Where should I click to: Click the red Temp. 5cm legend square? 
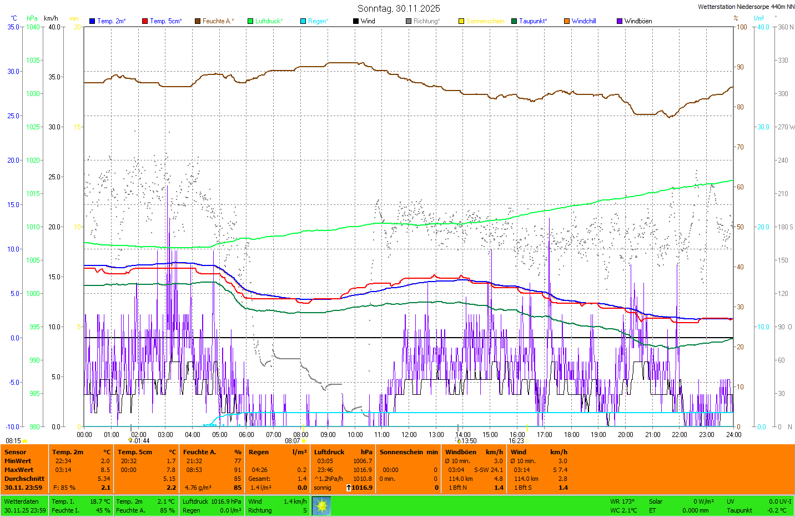tap(145, 21)
